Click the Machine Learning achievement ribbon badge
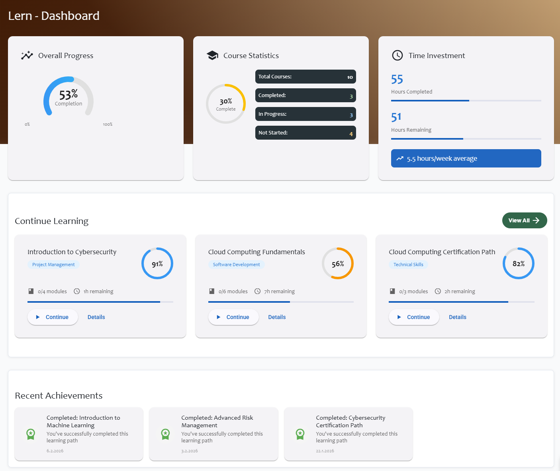This screenshot has height=471, width=560. (31, 434)
